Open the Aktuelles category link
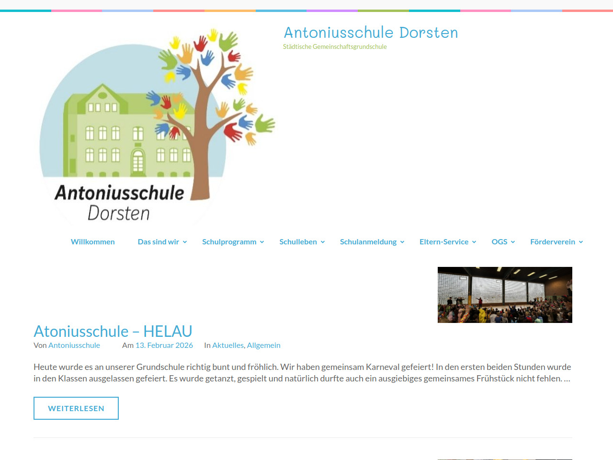 [227, 345]
